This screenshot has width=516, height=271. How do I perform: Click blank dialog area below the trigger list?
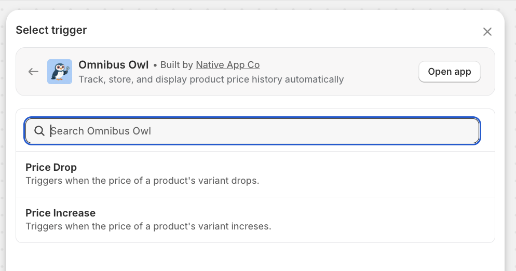tap(254, 256)
